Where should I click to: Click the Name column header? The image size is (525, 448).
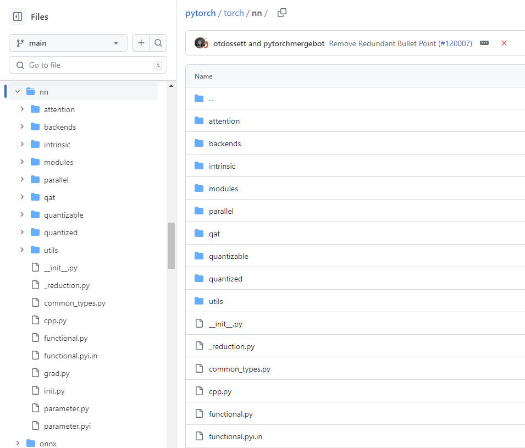pyautogui.click(x=203, y=76)
